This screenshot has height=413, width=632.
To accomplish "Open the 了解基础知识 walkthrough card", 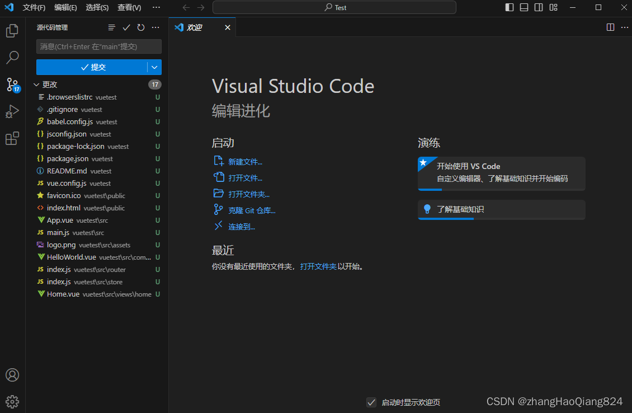I will (x=502, y=210).
